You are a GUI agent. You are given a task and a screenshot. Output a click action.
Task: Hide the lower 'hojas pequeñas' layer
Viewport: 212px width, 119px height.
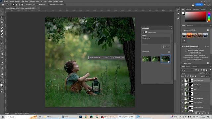click(182, 103)
